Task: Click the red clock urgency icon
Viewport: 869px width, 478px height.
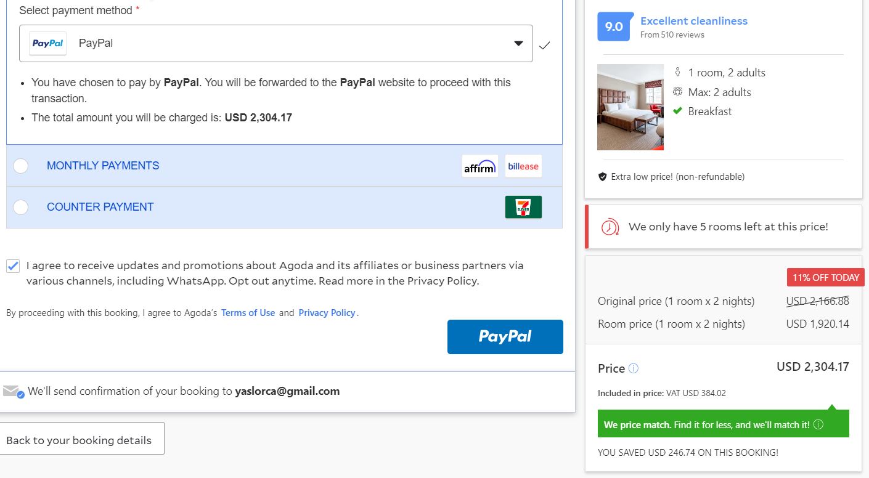Action: pyautogui.click(x=610, y=227)
